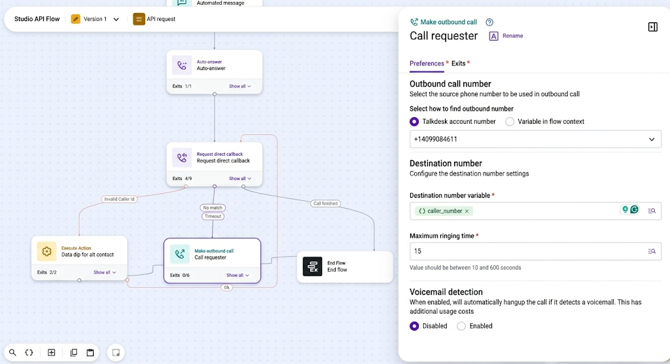Image resolution: width=670 pixels, height=364 pixels.
Task: Click the 'Exits 1/1' text on Auto-answer node
Action: tap(182, 86)
